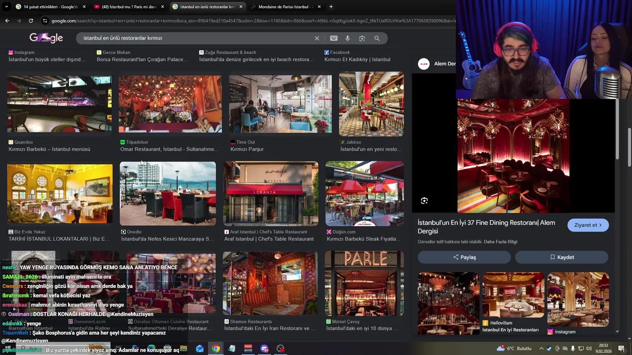632x355 pixels.
Task: Open Voicemeeter icon in taskbar
Action: tap(248, 349)
